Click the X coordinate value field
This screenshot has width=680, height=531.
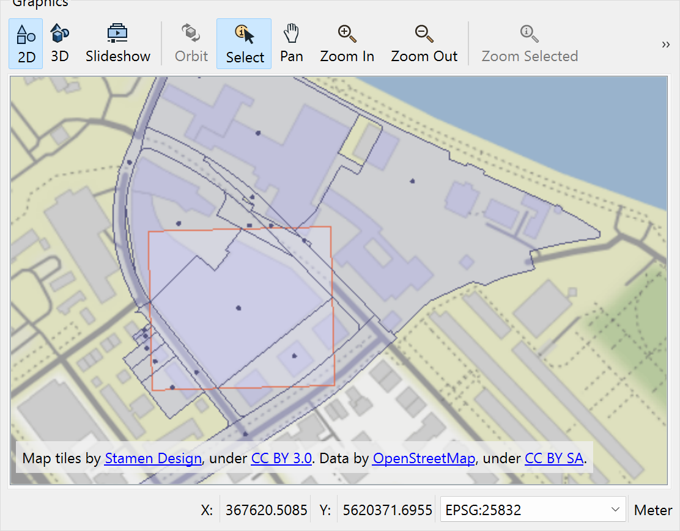pos(266,510)
